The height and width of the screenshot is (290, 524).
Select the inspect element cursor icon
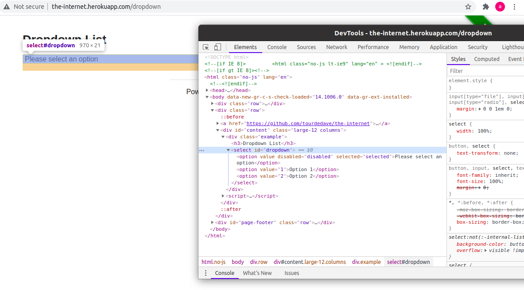pyautogui.click(x=205, y=46)
